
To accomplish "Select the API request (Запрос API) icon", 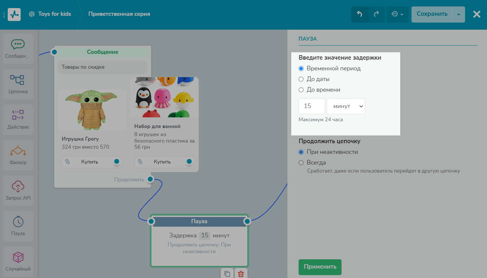I will [18, 186].
